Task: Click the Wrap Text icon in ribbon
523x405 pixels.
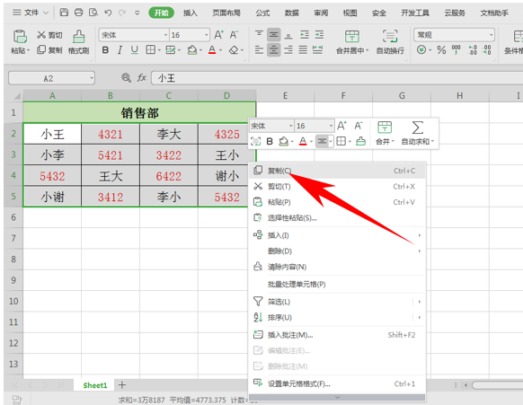Action: click(x=390, y=36)
